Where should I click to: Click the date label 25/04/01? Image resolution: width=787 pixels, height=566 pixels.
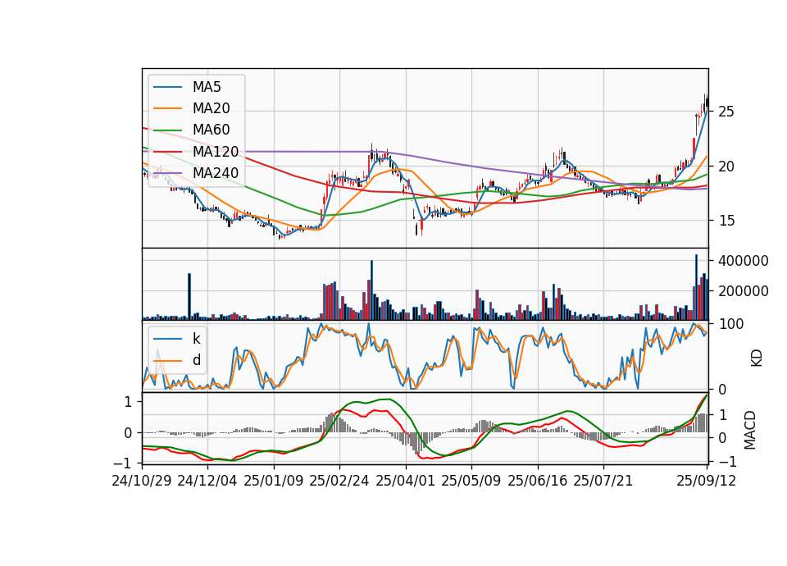405,482
